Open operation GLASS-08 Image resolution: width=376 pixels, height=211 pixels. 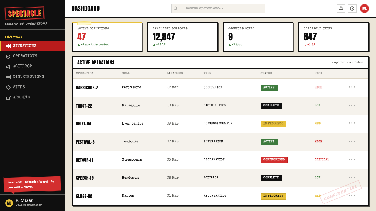point(84,196)
